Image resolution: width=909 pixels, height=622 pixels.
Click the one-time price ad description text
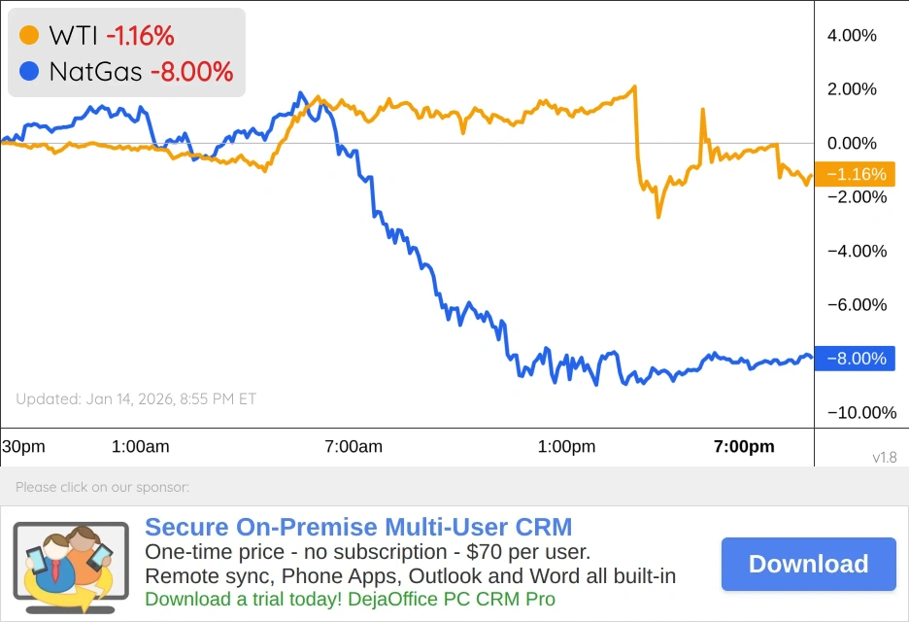[367, 552]
